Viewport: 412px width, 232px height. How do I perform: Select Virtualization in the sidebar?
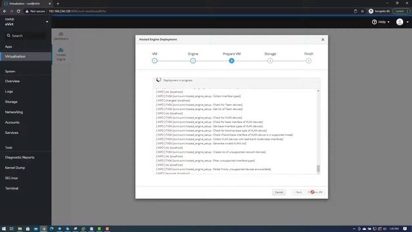(26, 57)
